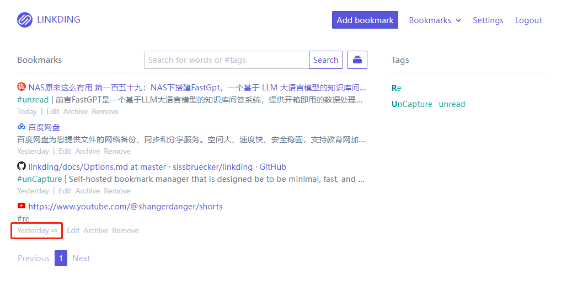Click the Baidu Netdisk favicon icon
This screenshot has height=286, width=572.
tap(22, 127)
